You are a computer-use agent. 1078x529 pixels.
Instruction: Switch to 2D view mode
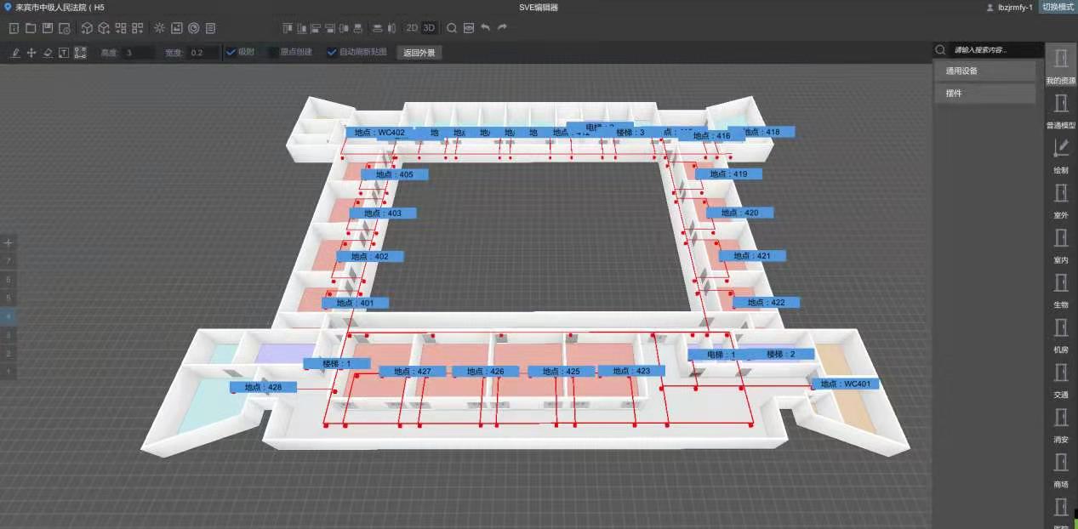[412, 28]
